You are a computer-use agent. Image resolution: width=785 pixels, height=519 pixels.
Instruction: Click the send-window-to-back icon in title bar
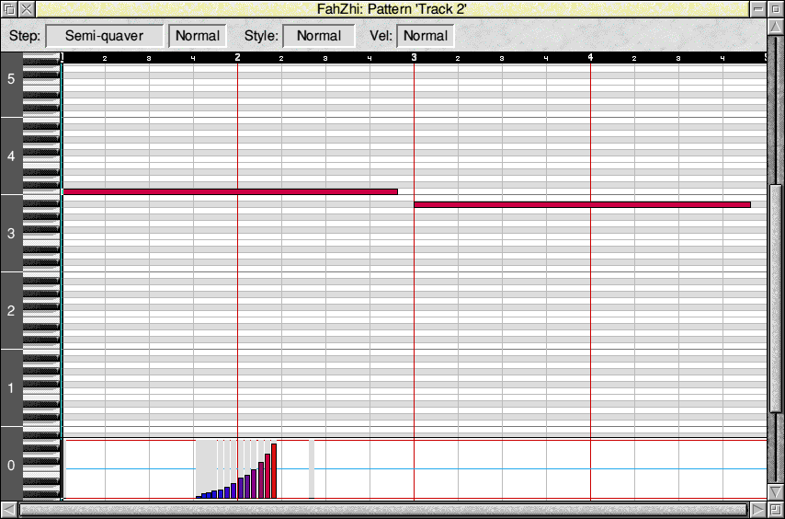[x=9, y=9]
